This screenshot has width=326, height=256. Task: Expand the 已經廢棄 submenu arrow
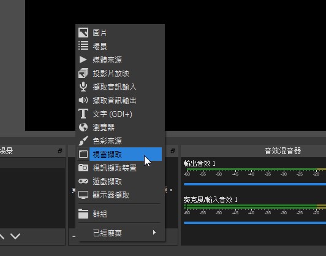pyautogui.click(x=154, y=233)
